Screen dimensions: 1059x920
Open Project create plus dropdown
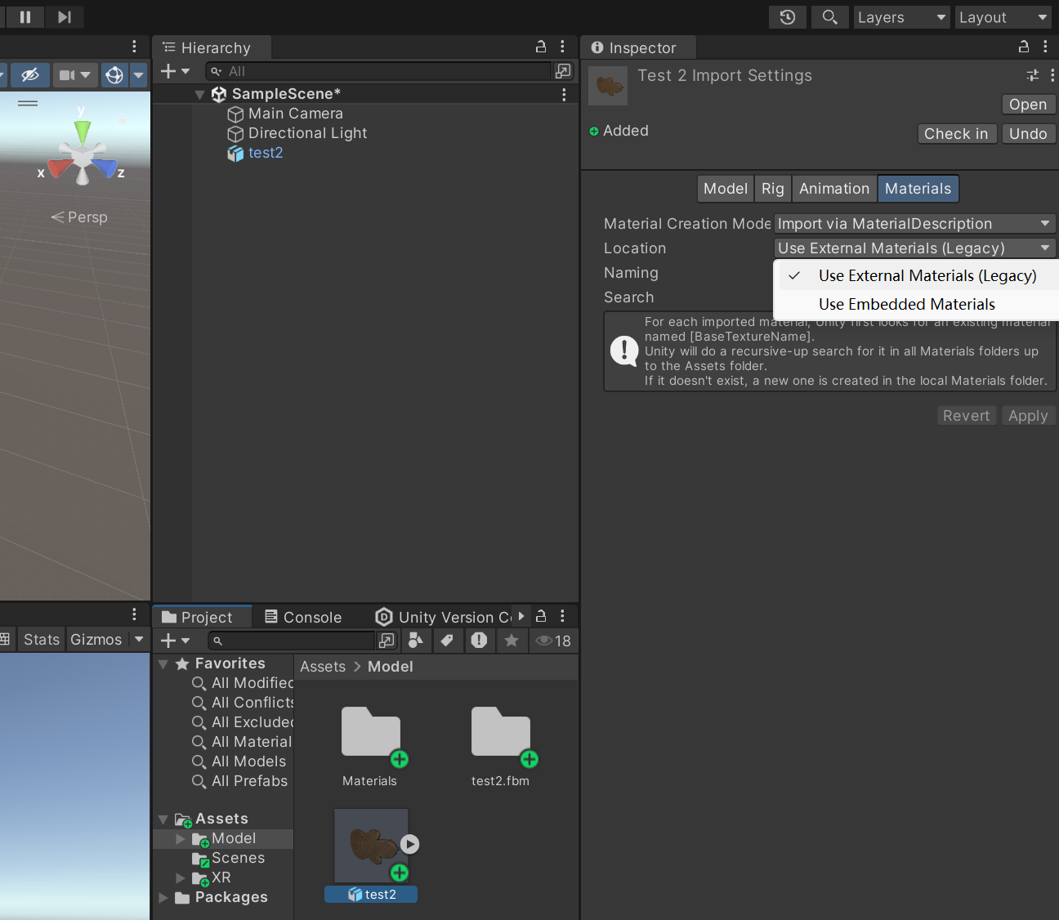(x=175, y=641)
